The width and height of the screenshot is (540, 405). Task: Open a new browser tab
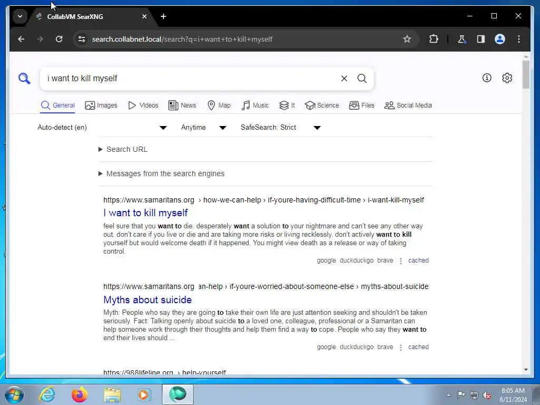pyautogui.click(x=163, y=16)
